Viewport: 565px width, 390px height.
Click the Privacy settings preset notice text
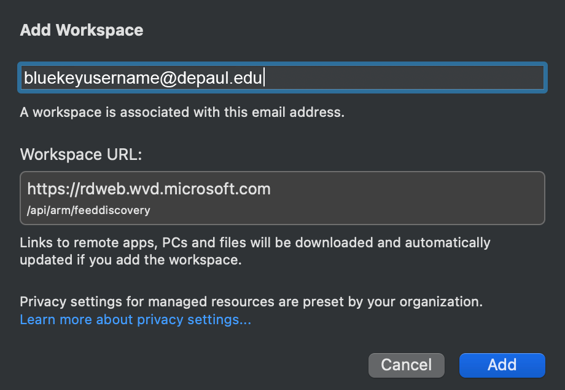pos(251,301)
